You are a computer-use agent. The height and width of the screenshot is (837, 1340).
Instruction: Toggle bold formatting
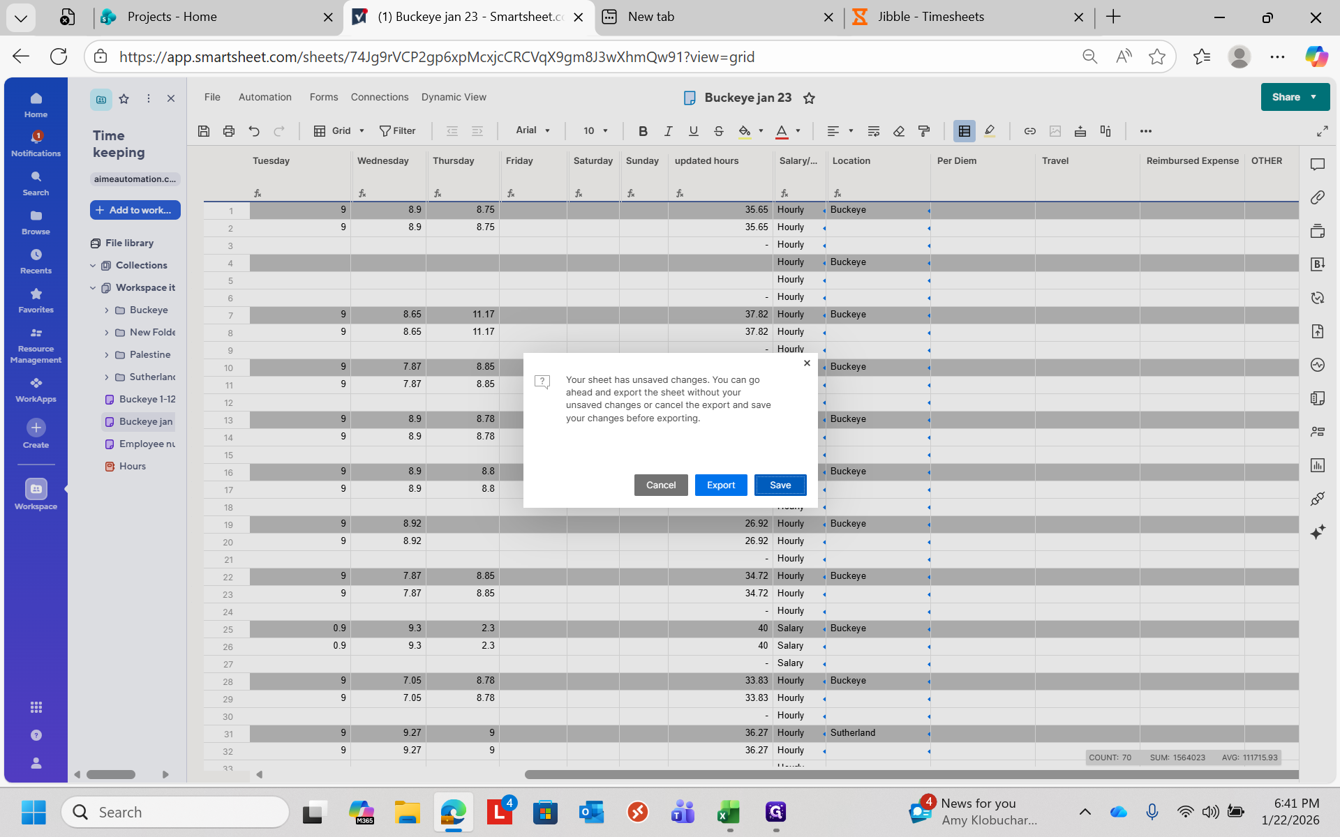click(643, 131)
